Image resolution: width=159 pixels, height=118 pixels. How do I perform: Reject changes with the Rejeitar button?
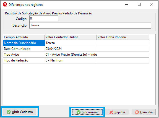click(x=117, y=112)
